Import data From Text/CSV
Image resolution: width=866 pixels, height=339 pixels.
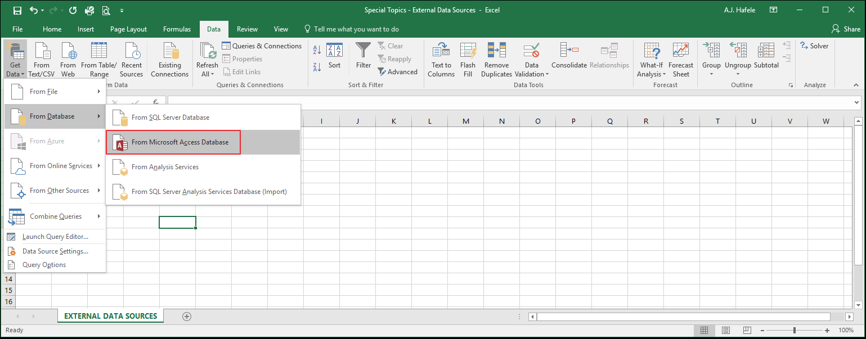[x=42, y=60]
